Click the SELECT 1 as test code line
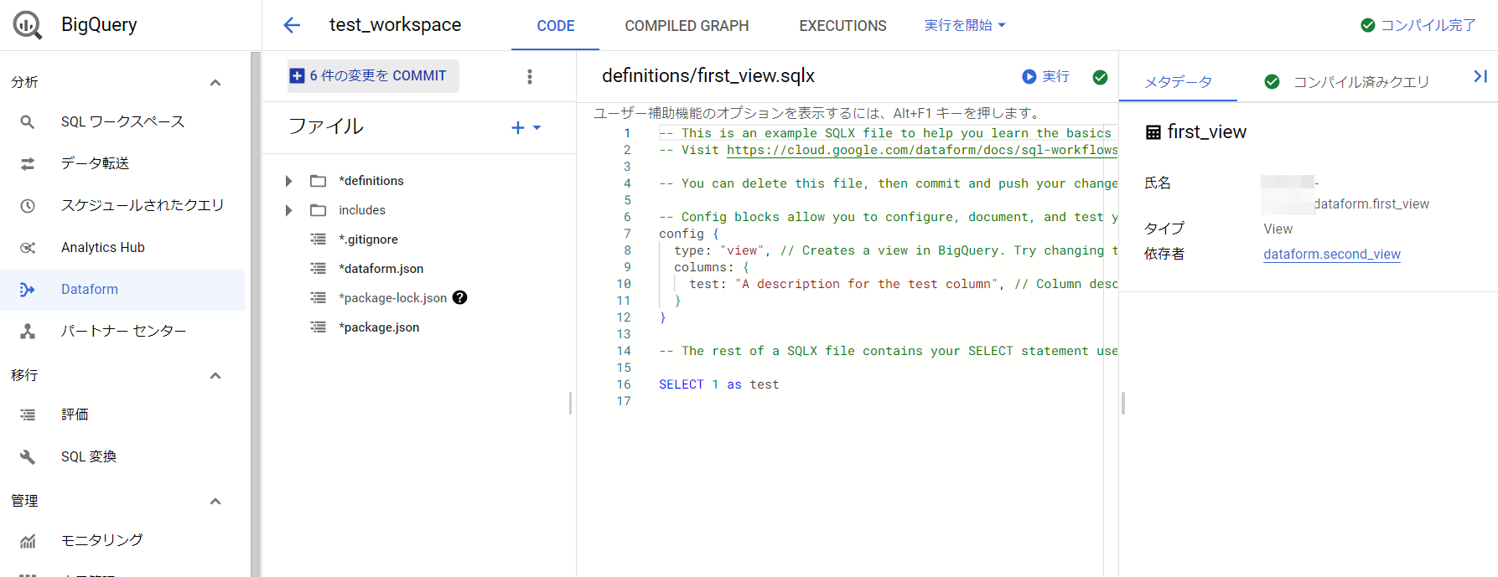Viewport: 1498px width, 577px height. pos(719,384)
